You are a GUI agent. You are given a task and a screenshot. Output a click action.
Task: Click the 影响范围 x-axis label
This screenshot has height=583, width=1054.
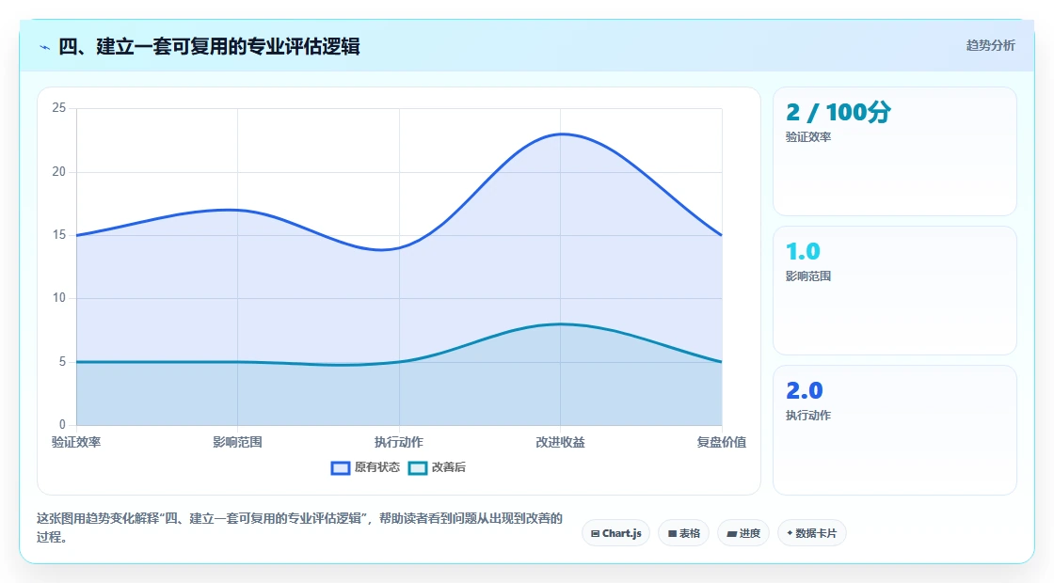tap(237, 442)
